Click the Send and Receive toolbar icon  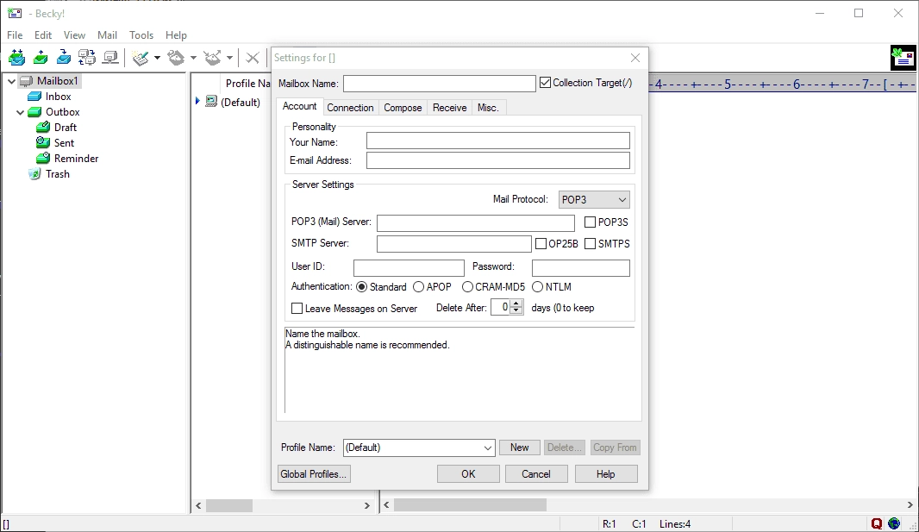point(17,58)
